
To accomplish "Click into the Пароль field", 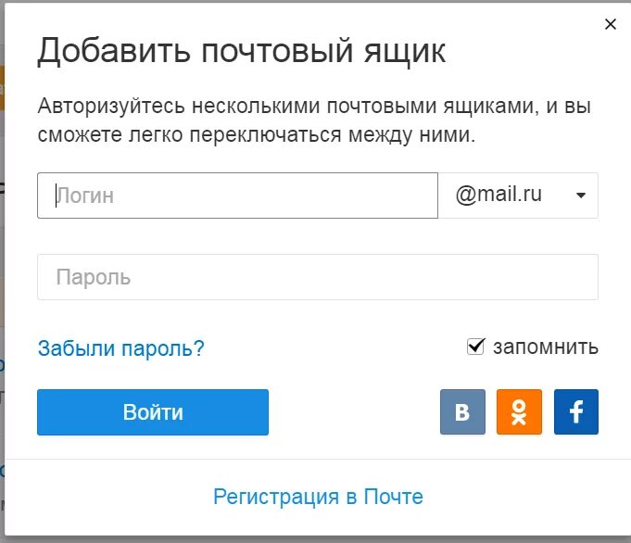I will 318,277.
